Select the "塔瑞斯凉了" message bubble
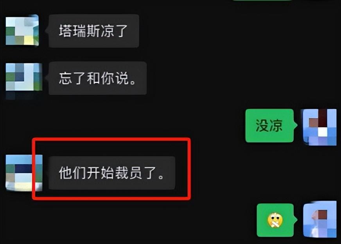This screenshot has height=244, width=341. click(94, 31)
